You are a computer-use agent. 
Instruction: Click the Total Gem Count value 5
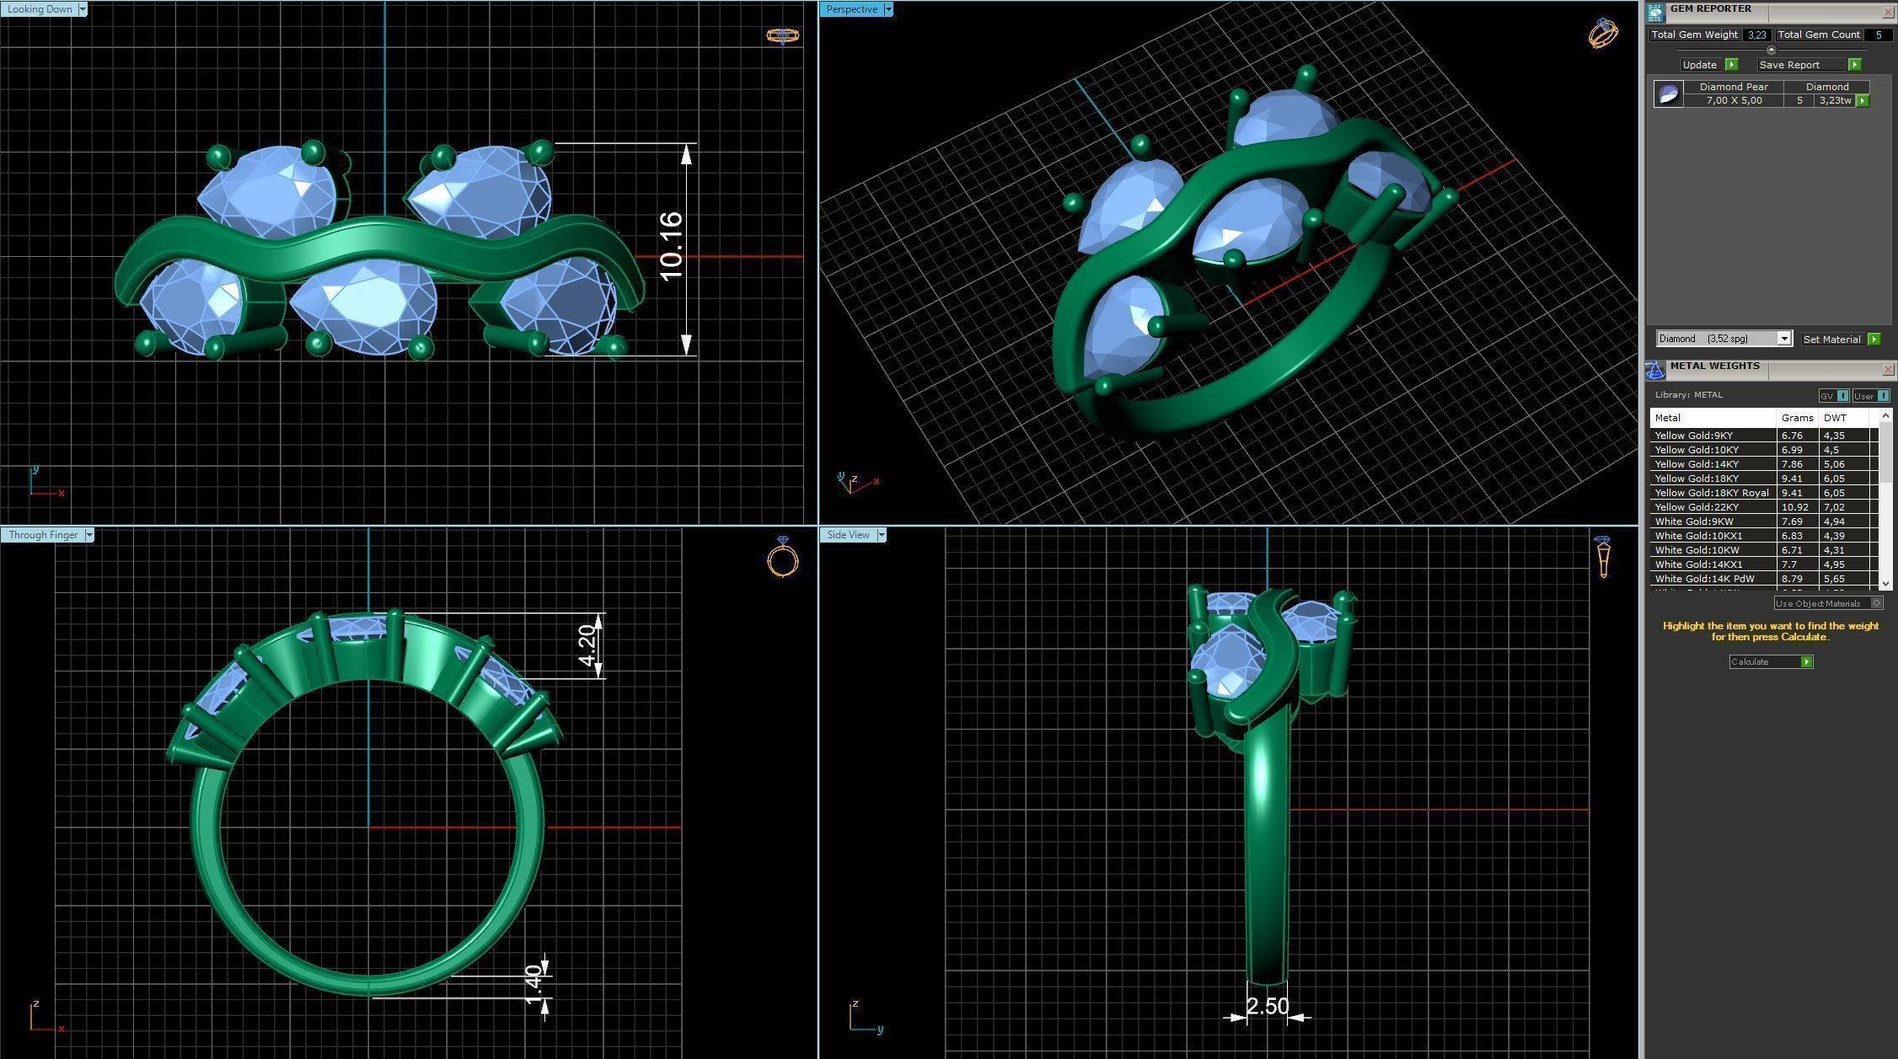[x=1878, y=35]
